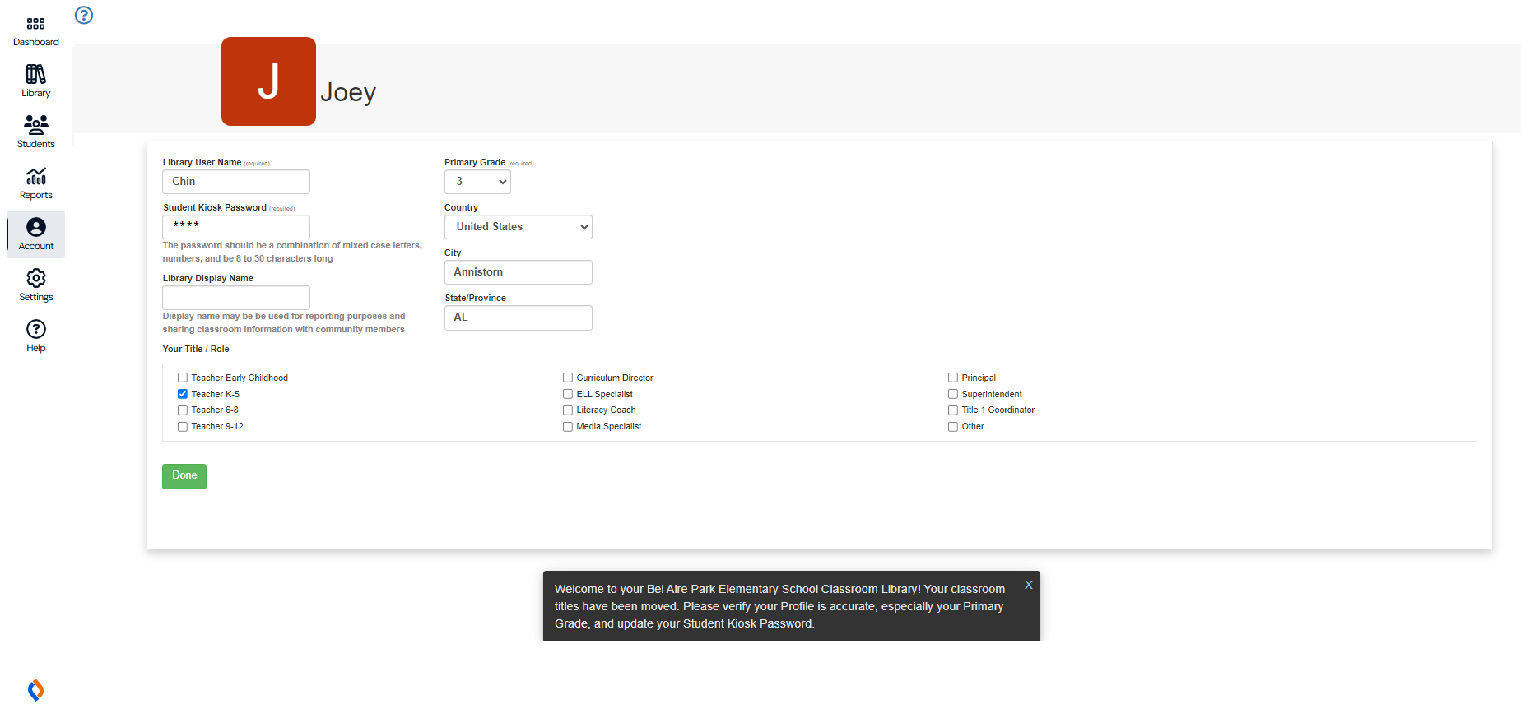
Task: Check the Literacy Coach role
Action: (568, 410)
